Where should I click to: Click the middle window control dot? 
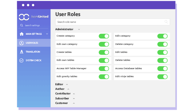coord(28,5)
